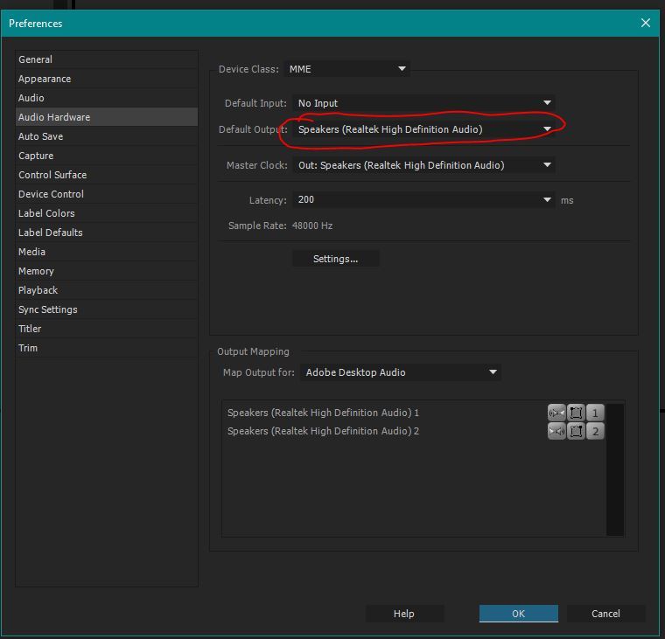
Task: Close the Preferences dialog with the X
Action: click(646, 23)
